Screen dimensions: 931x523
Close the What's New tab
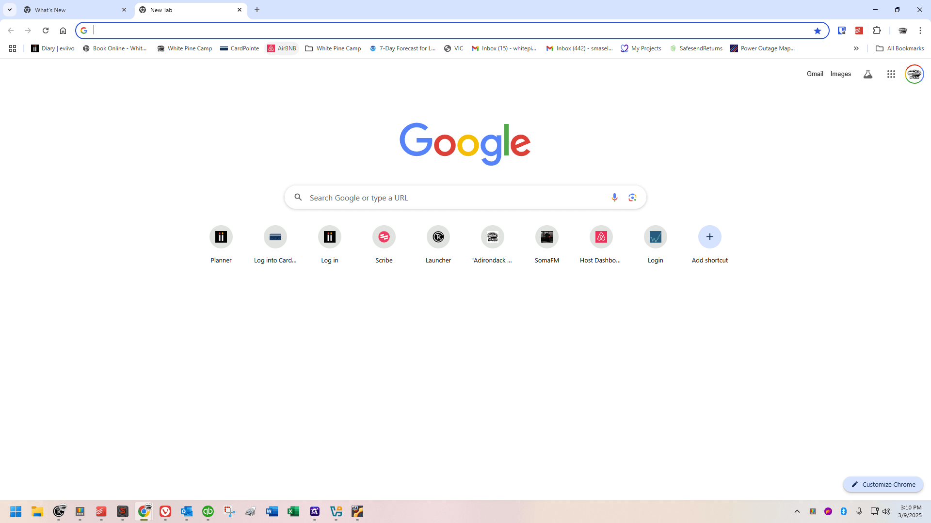(124, 10)
